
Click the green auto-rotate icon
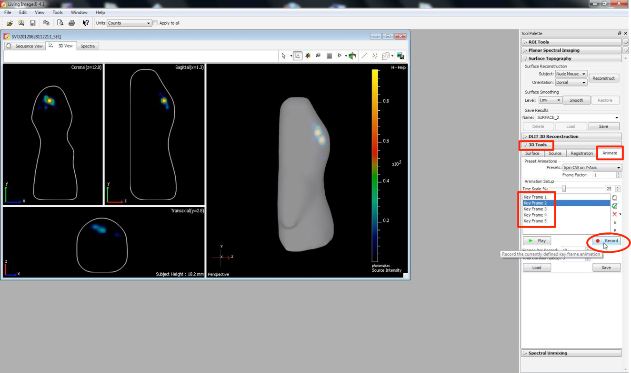click(x=352, y=56)
